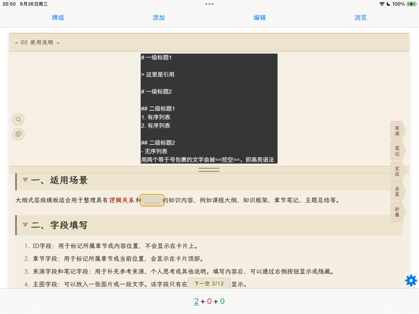Tap the dark markdown example block
The height and width of the screenshot is (314, 419).
[209, 108]
